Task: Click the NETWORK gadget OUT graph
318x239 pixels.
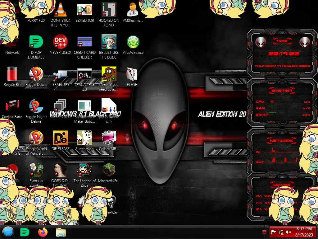Action: point(282,160)
